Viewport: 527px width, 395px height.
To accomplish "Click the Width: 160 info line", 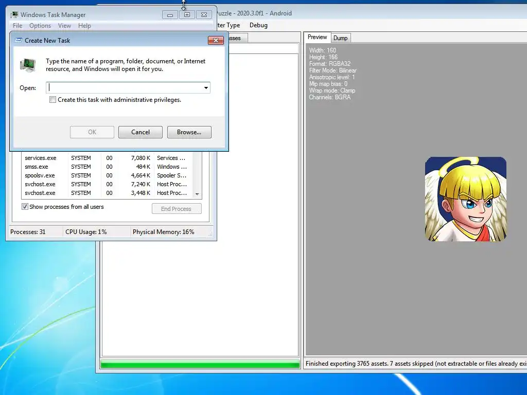I will tap(323, 50).
